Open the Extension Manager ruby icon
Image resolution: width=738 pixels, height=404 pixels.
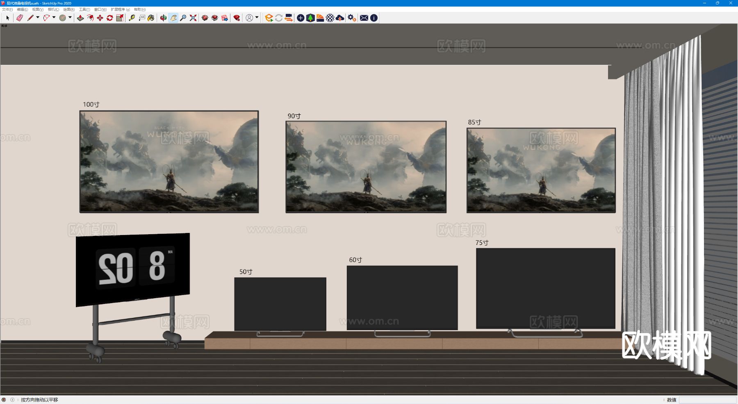click(237, 18)
